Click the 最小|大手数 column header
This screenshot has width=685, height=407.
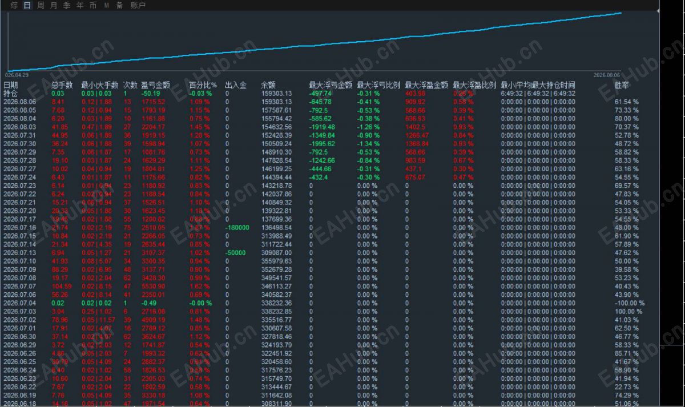pyautogui.click(x=100, y=85)
